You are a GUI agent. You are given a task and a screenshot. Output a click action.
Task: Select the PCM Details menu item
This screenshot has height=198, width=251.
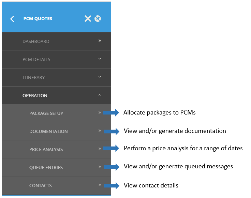point(36,60)
